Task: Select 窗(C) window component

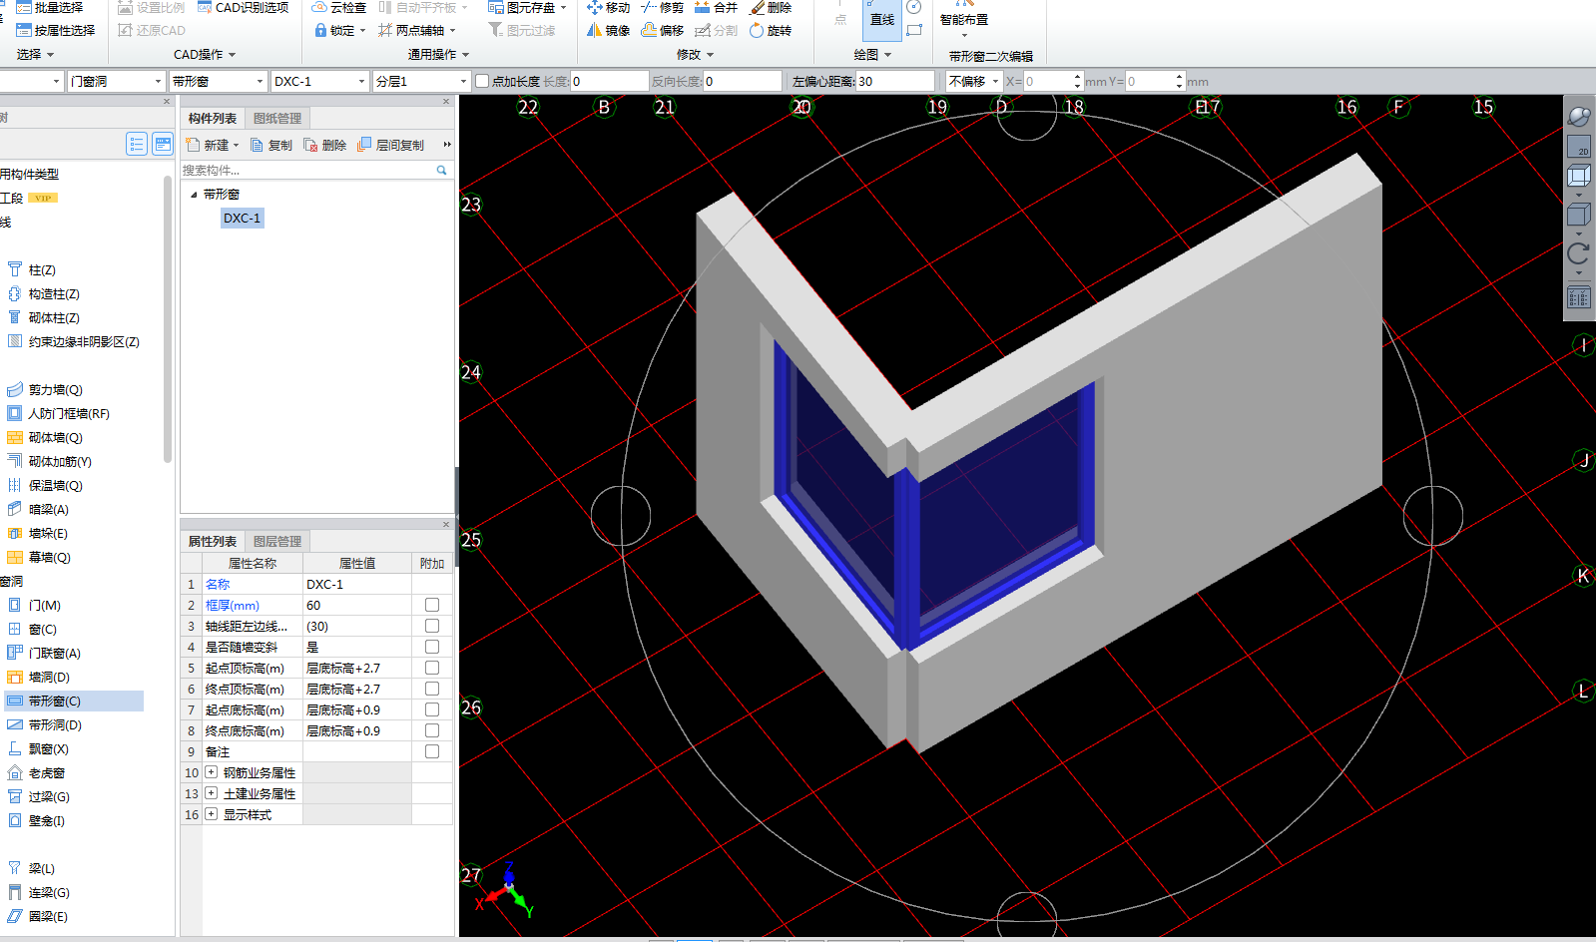Action: [43, 629]
